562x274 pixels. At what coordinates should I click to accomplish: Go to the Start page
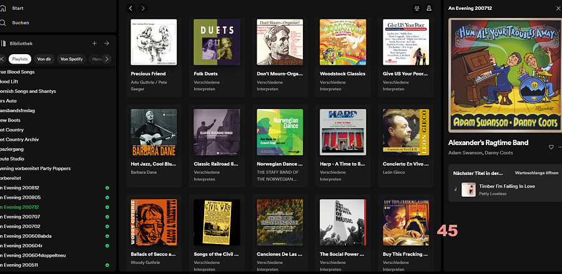(17, 8)
